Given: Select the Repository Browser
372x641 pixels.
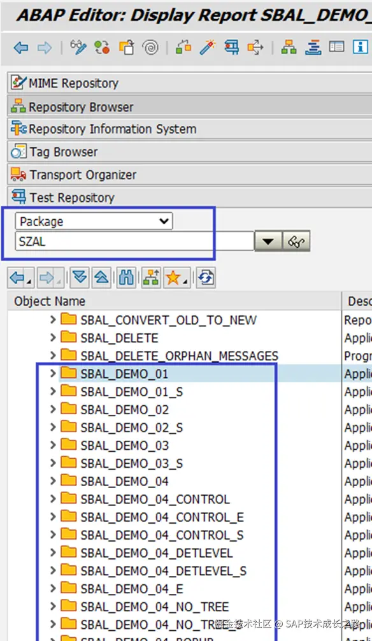Looking at the screenshot, I should pyautogui.click(x=189, y=106).
